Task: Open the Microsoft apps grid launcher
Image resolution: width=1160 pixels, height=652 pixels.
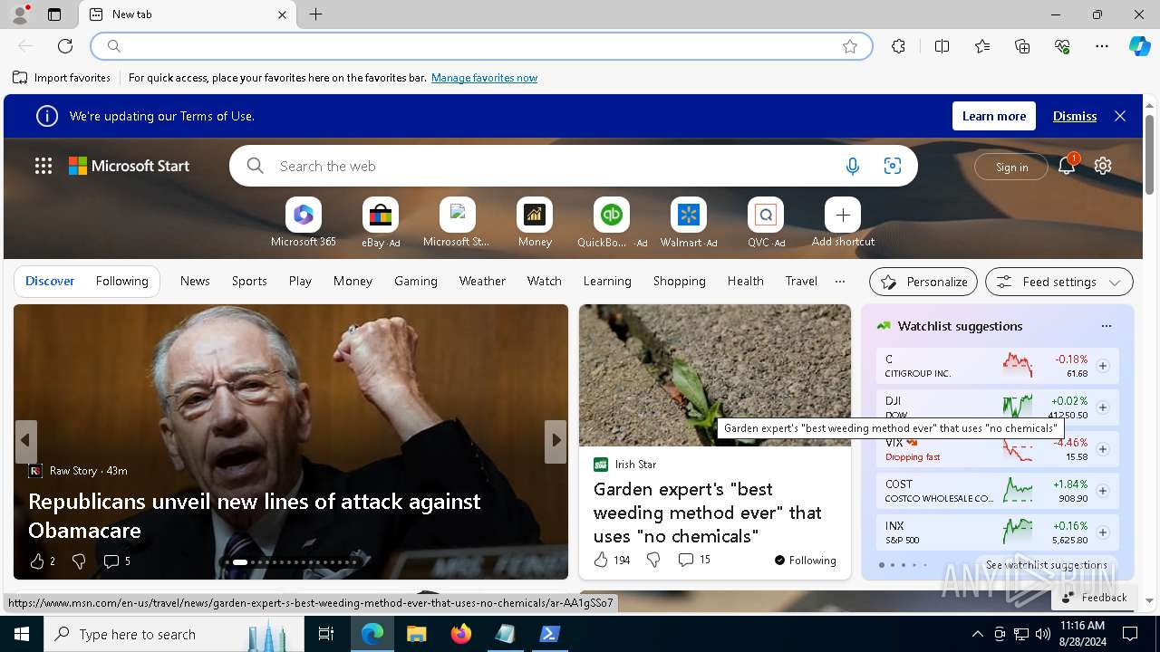Action: (x=43, y=166)
